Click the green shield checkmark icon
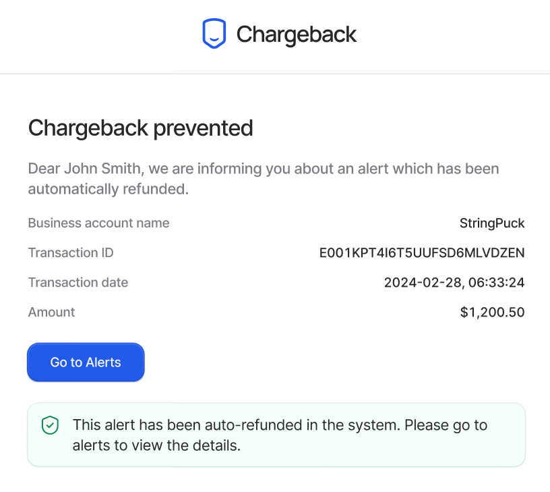Viewport: 550px width, 492px height. point(50,425)
